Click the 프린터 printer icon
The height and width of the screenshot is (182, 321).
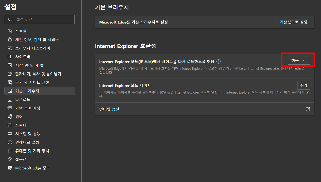[x=10, y=125]
